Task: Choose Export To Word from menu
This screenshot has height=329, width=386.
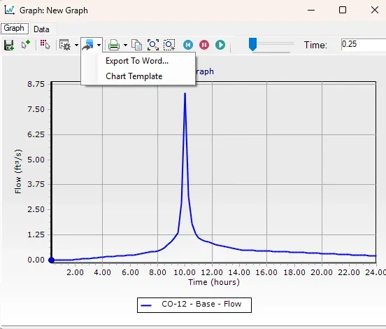Action: (137, 61)
